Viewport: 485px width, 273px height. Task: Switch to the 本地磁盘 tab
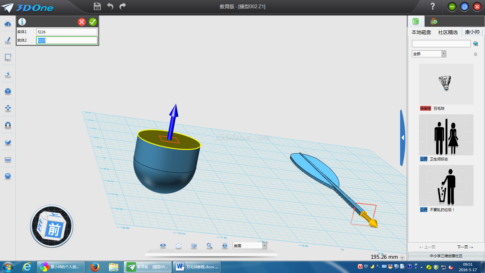pos(421,32)
